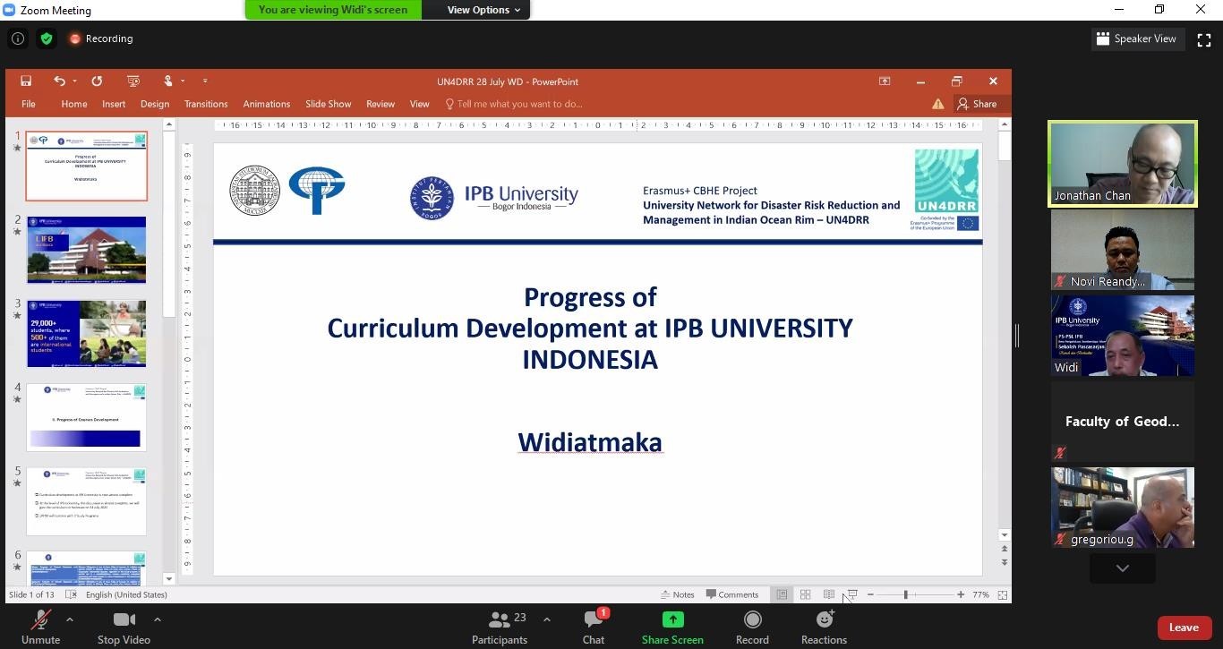The height and width of the screenshot is (649, 1223).
Task: Click zoom in plus icon in PowerPoint
Action: tap(961, 594)
